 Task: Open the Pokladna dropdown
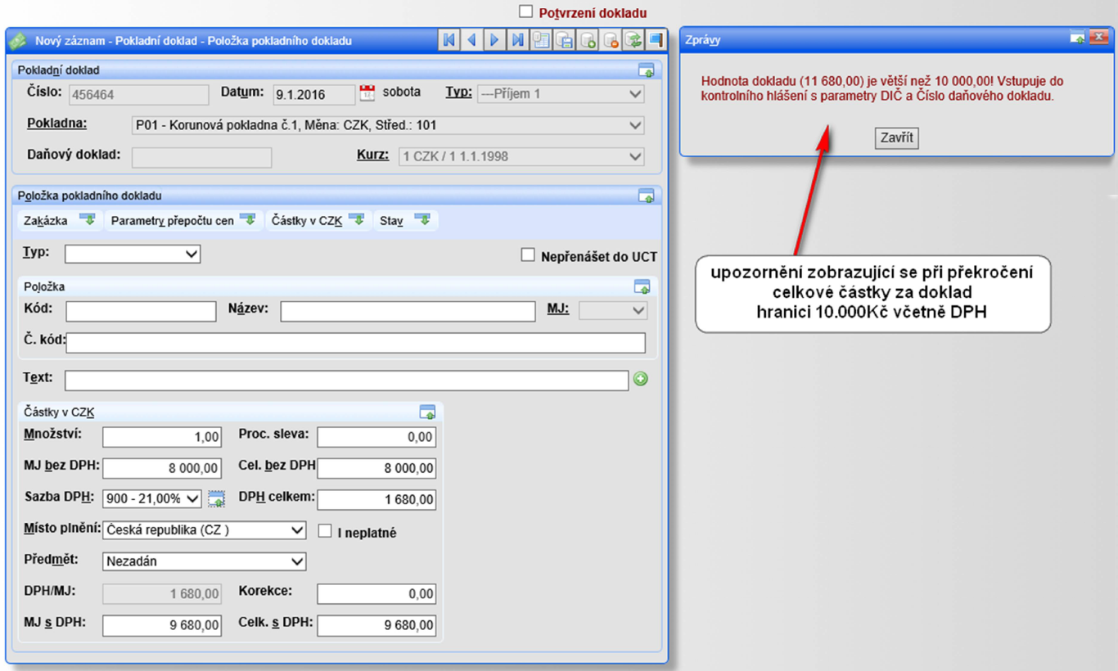coord(634,126)
